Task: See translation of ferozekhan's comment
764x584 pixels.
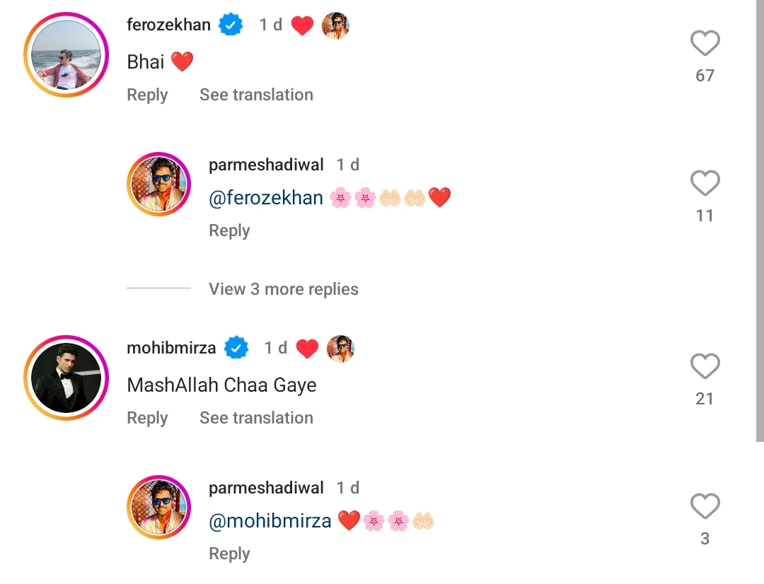Action: click(256, 94)
